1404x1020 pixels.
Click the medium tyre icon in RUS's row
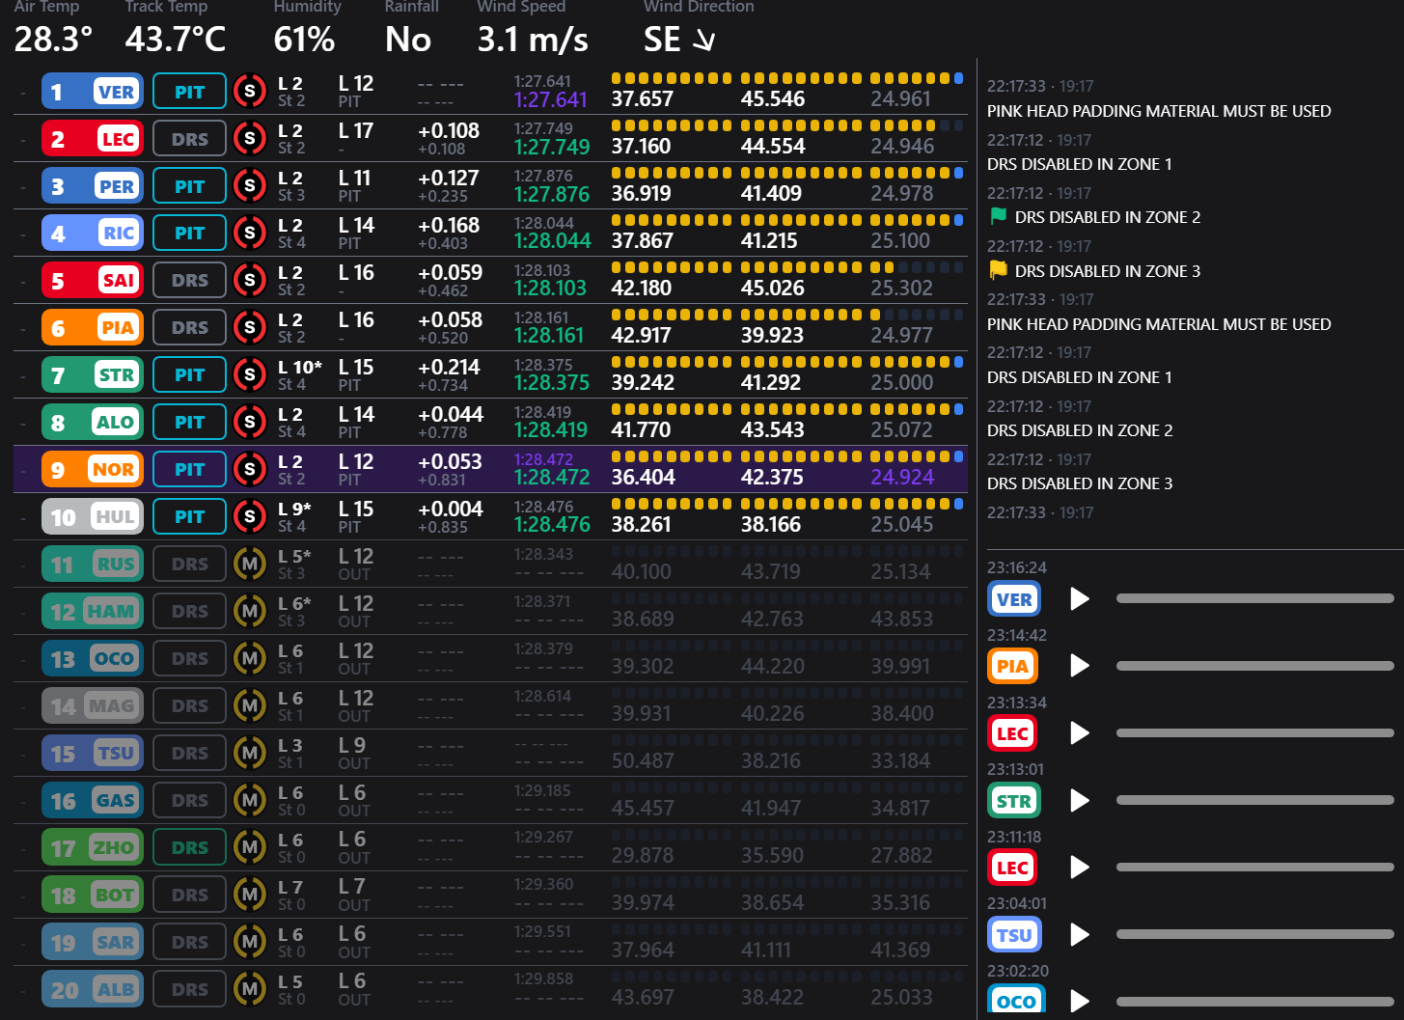(250, 564)
